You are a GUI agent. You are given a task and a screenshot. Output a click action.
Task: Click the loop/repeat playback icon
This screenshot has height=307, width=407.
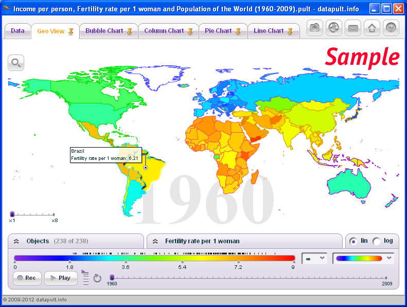click(97, 278)
